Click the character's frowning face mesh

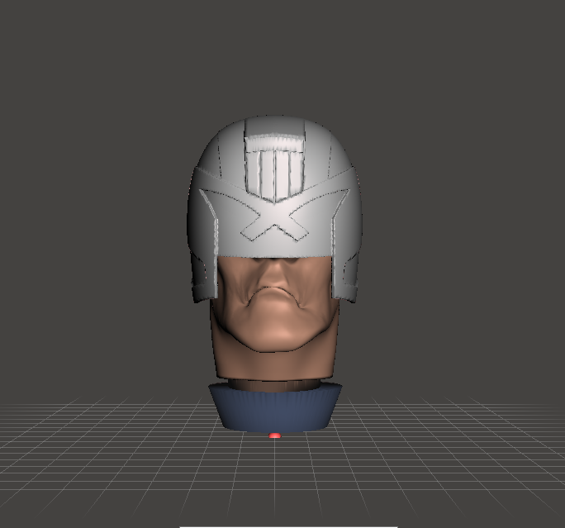274,307
